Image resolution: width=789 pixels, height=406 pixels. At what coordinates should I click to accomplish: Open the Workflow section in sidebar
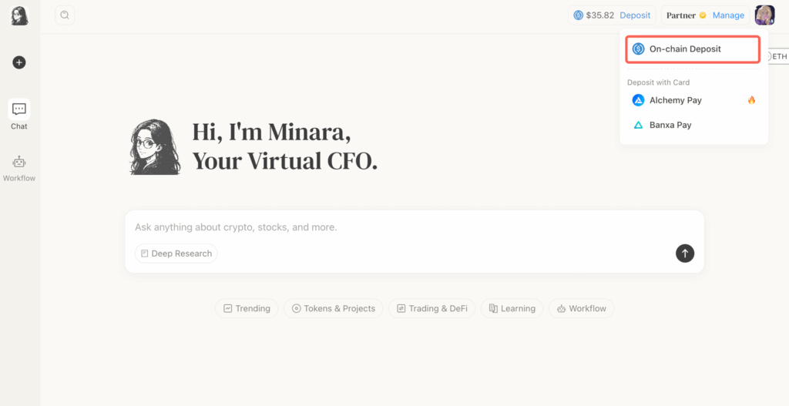[x=19, y=168]
